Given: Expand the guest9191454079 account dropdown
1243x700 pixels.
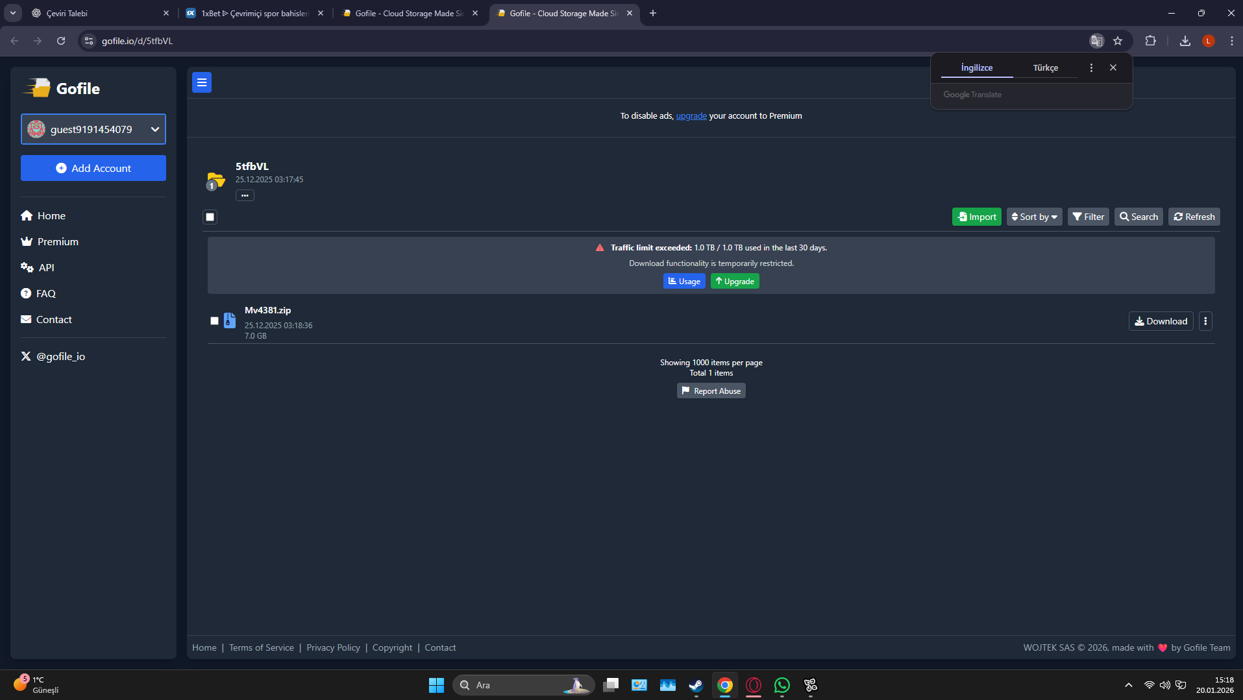Looking at the screenshot, I should coord(93,129).
